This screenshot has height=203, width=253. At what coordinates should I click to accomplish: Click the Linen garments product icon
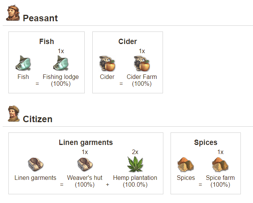click(35, 164)
